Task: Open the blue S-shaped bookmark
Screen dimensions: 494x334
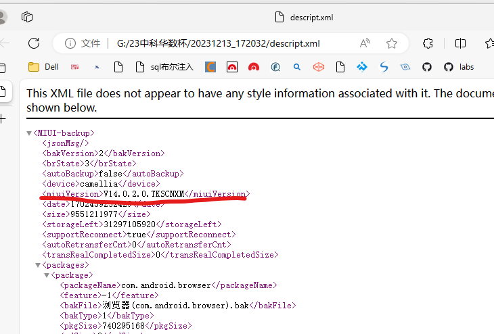Action: 384,67
